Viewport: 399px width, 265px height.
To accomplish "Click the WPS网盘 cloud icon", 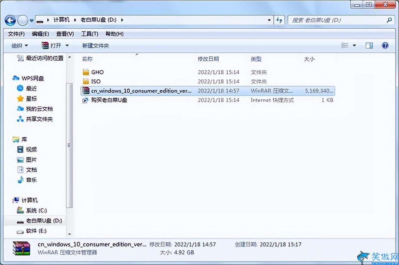I will point(16,78).
